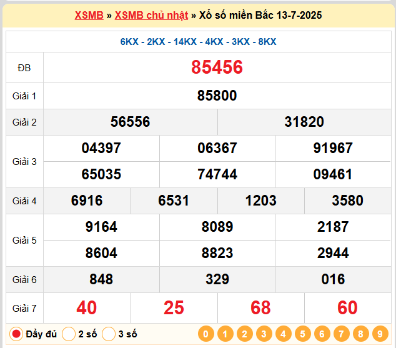The image size is (396, 348).
Task: Filter results by digit 9 circle
Action: 380,334
